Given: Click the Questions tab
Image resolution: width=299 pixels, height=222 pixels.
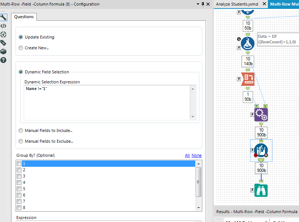Looking at the screenshot, I should point(24,17).
